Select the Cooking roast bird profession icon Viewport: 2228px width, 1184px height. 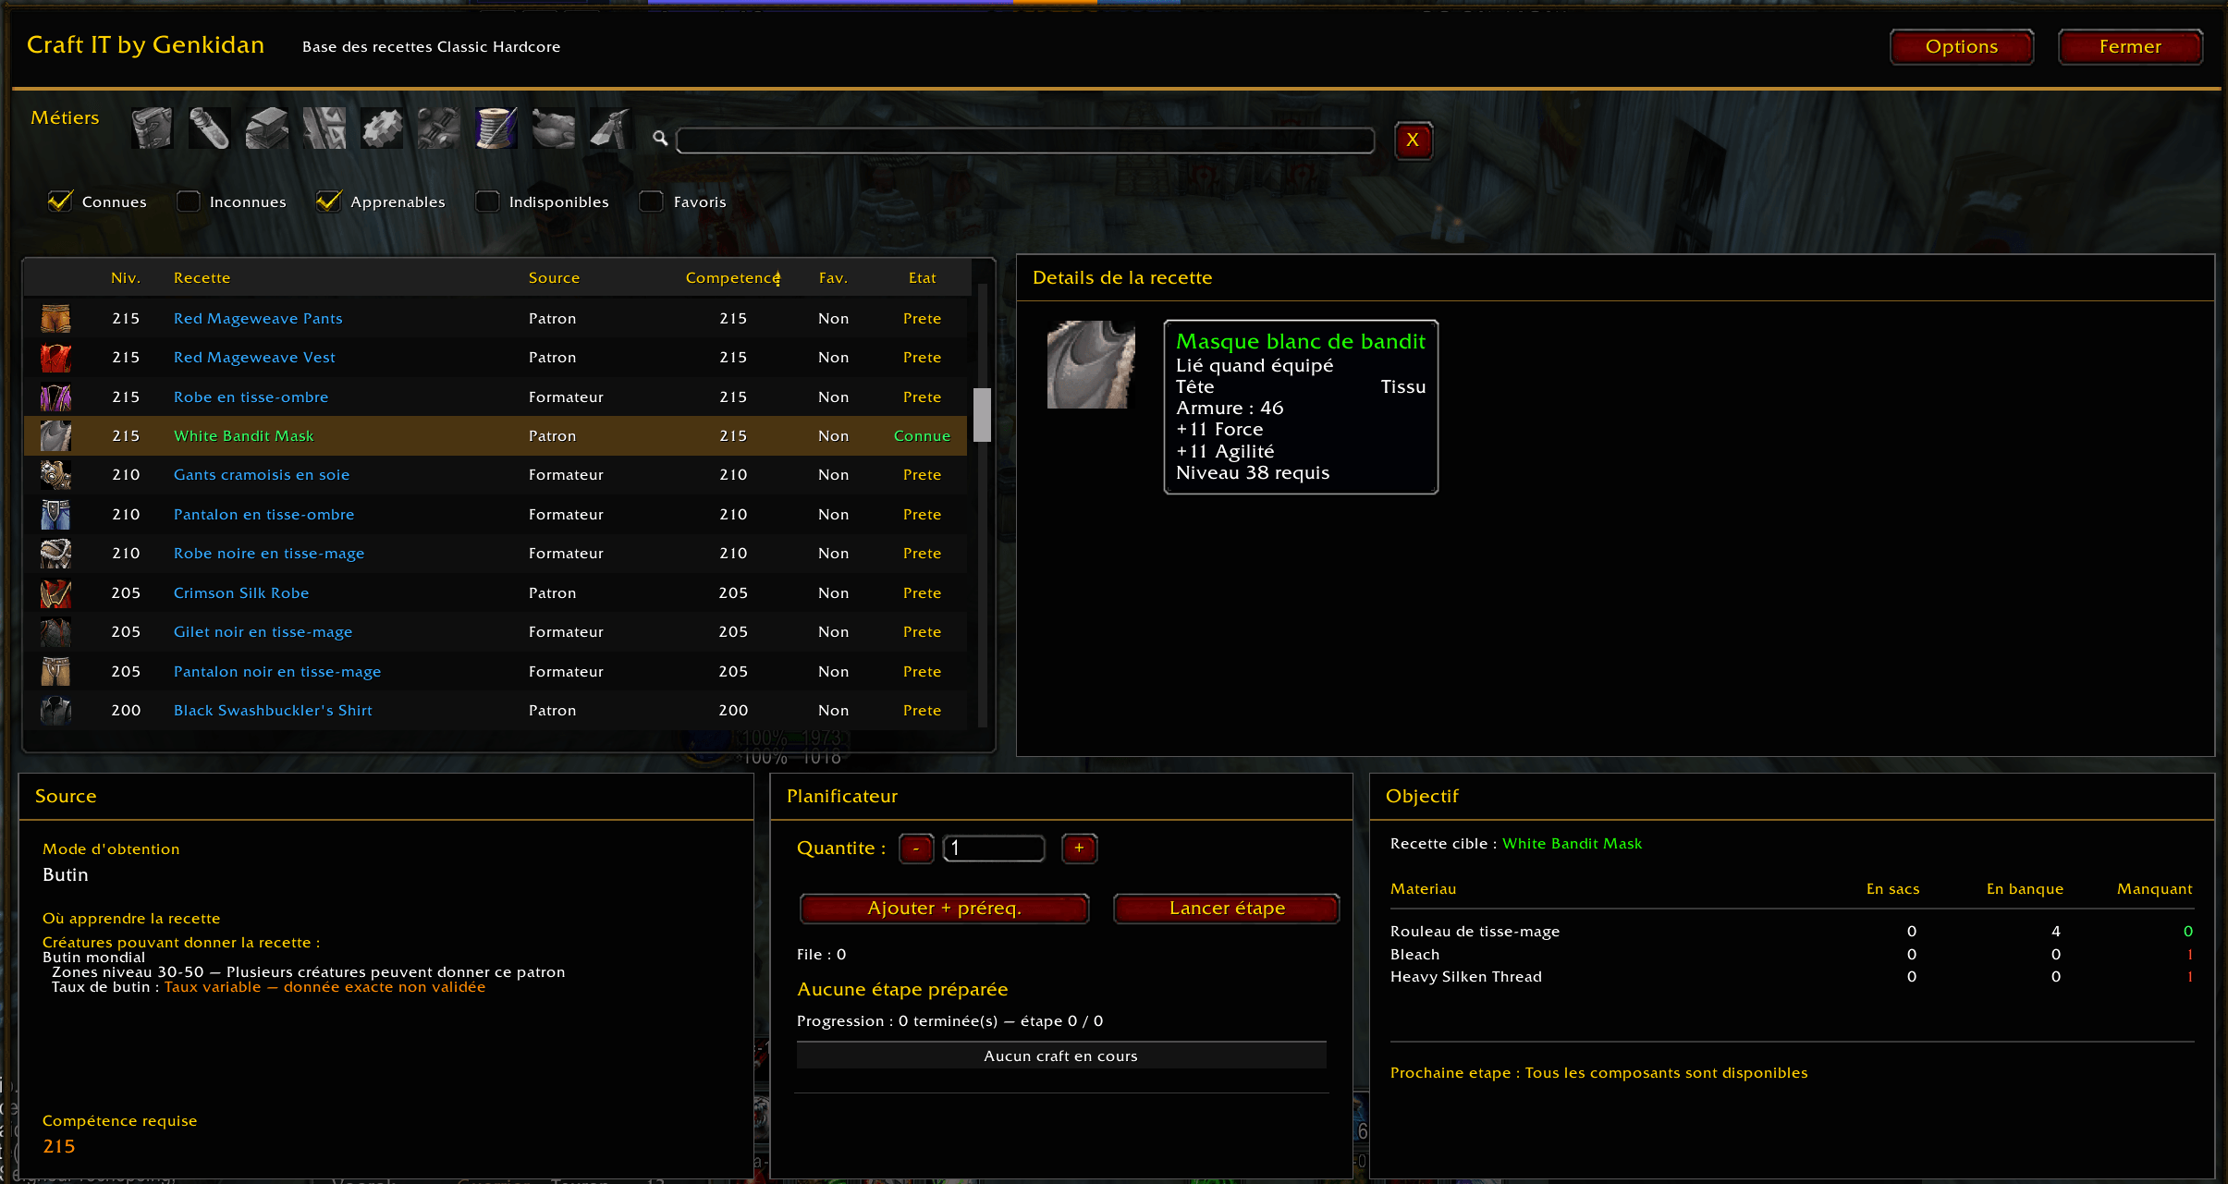(x=554, y=128)
